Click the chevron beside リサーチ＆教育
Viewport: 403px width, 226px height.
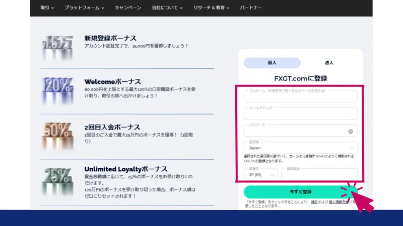point(228,8)
